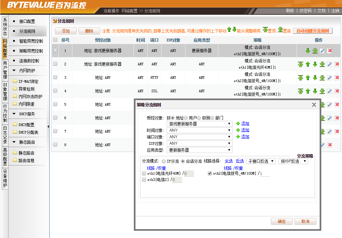Screen dimensions: 342x238
Task: Open 智能带宽控制 in the left menu
Action: click(x=31, y=41)
